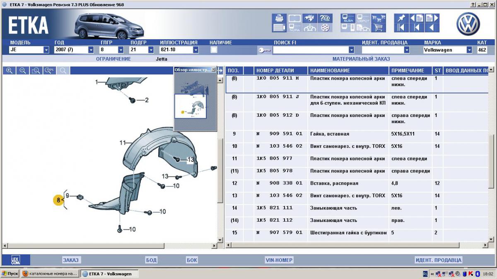Toggle the НАЛИЧИЕ checkbox
Viewport: 497px width, 279px height.
click(214, 50)
